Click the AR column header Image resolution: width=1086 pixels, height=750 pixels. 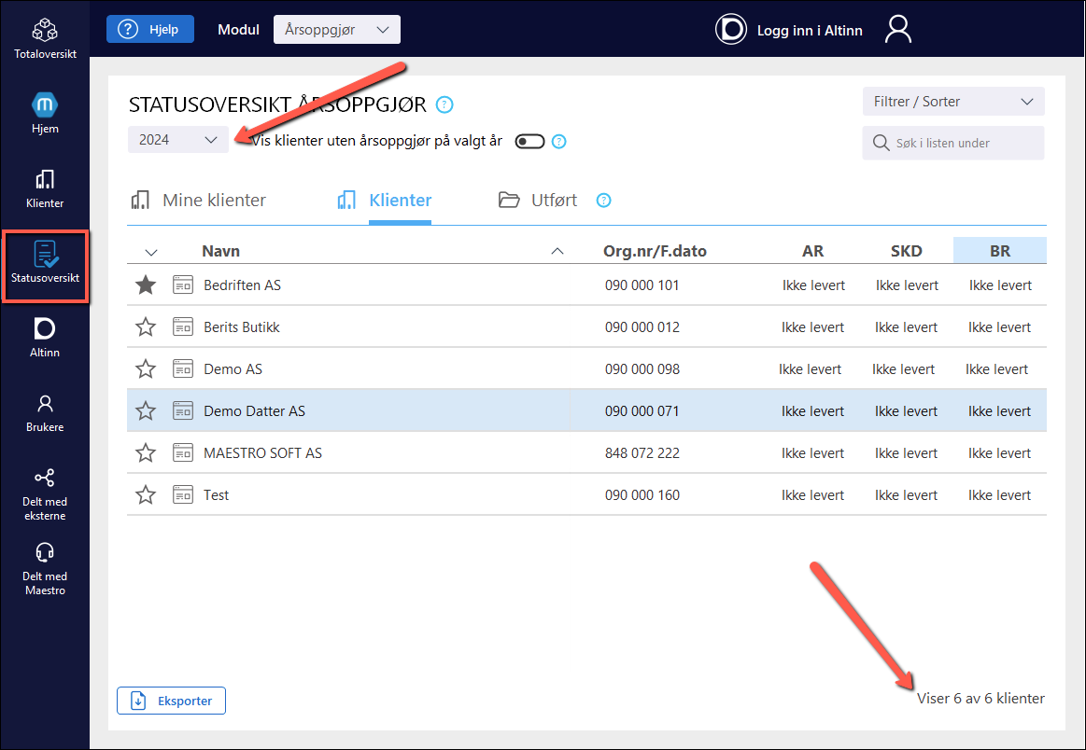[812, 251]
